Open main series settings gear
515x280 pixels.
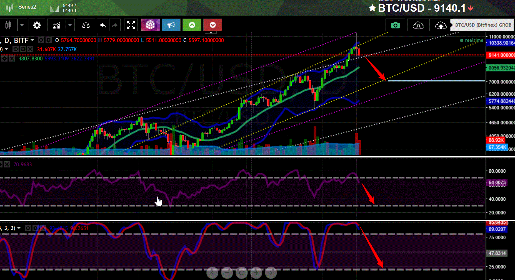[x=49, y=40]
